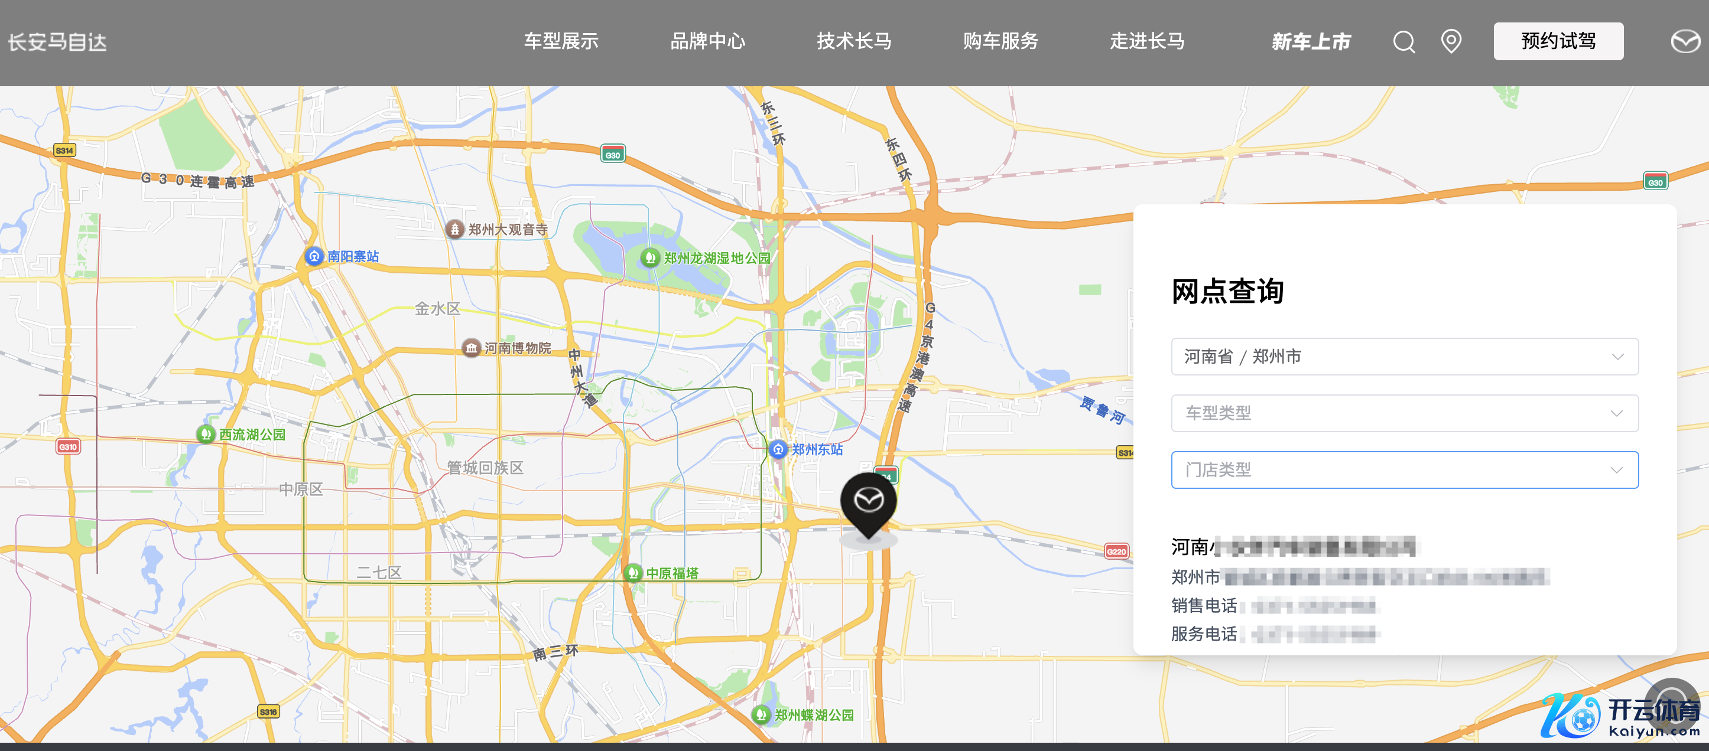The height and width of the screenshot is (751, 1709).
Task: Click the 新车上市 link
Action: 1311,41
